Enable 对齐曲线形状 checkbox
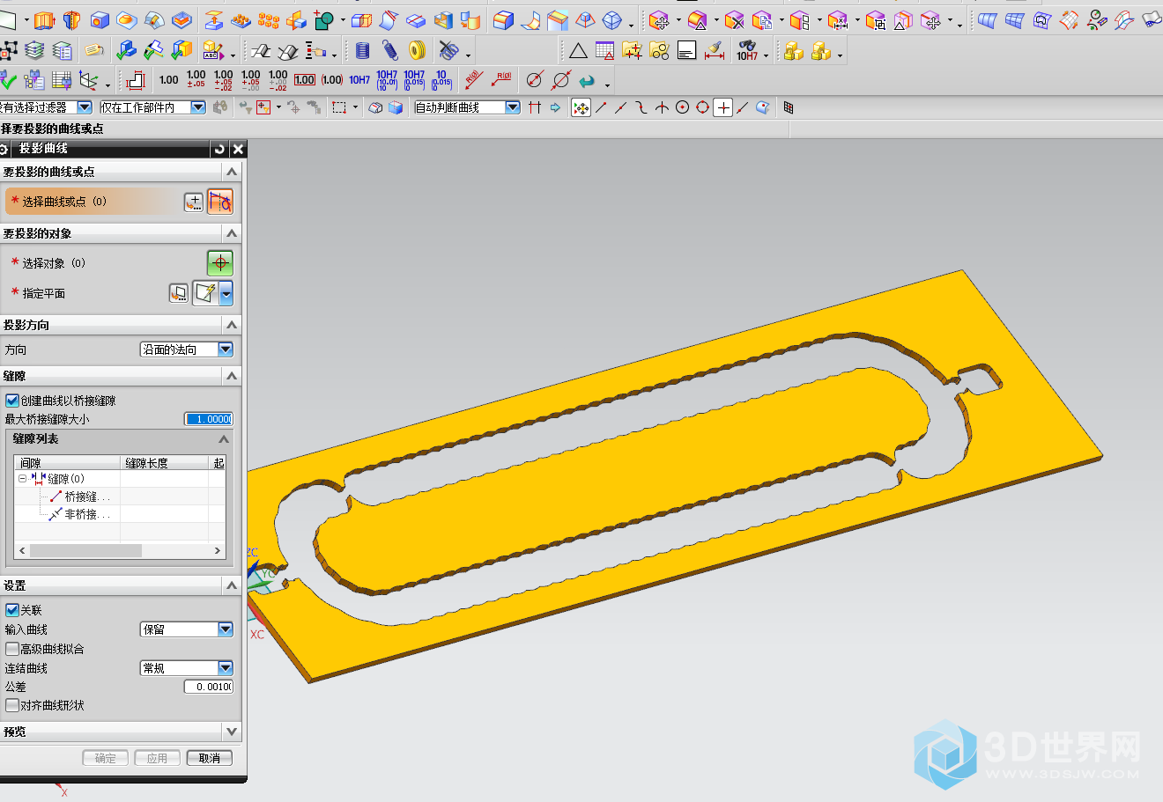 tap(12, 705)
